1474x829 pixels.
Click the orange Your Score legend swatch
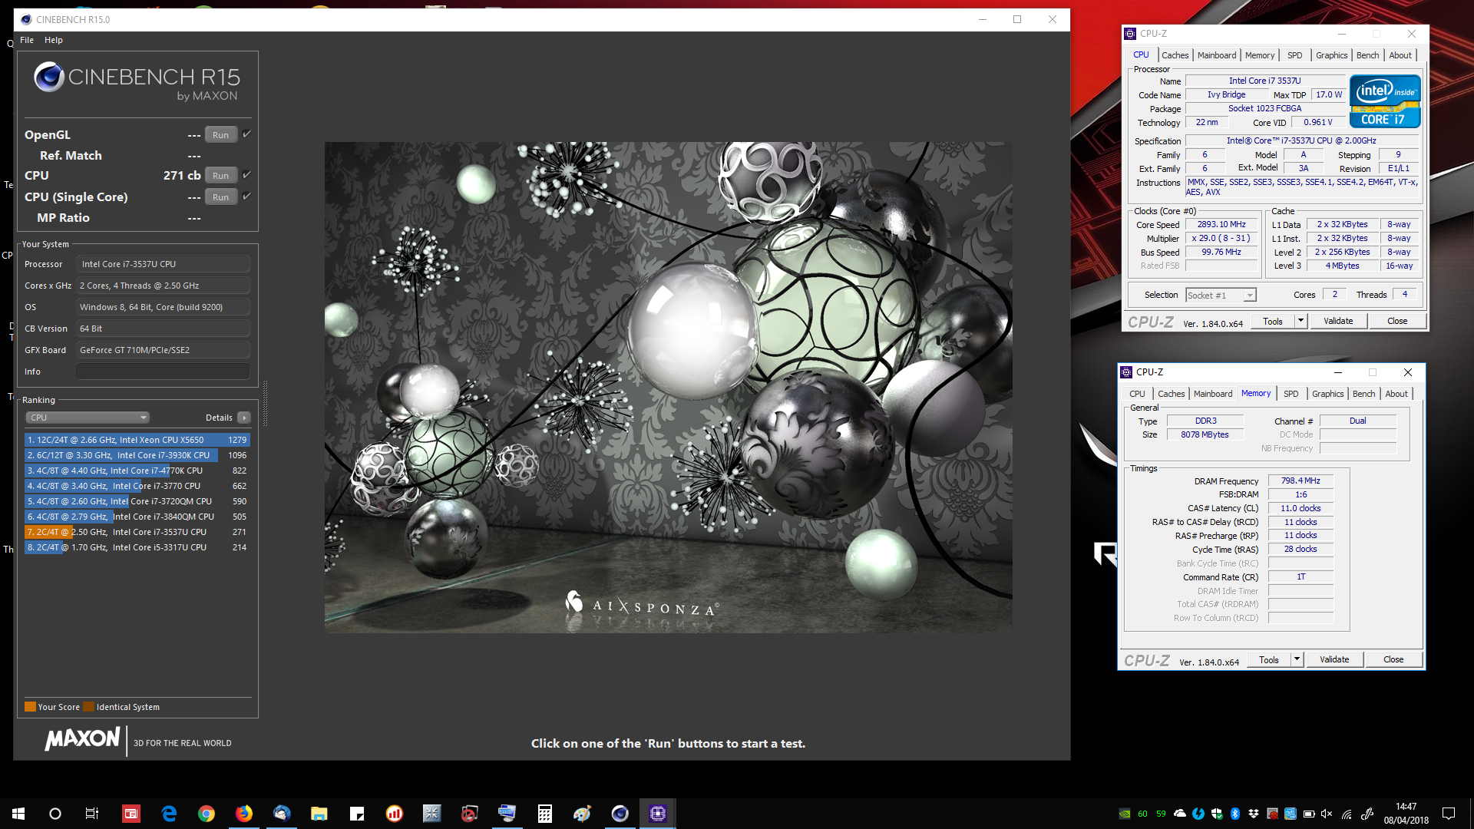(x=31, y=707)
